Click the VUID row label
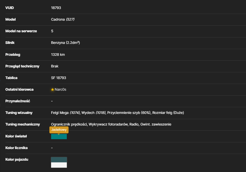The width and height of the screenshot is (246, 172). [10, 8]
